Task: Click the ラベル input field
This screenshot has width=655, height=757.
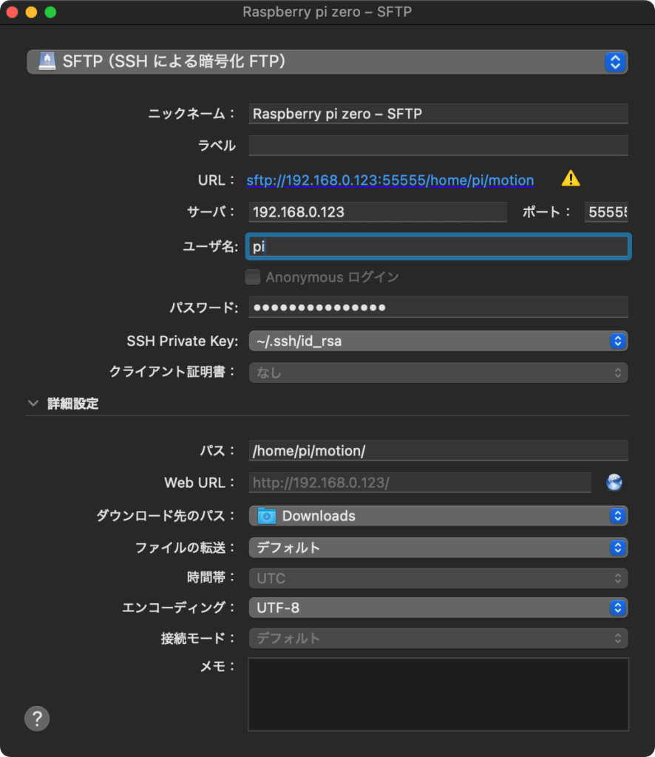Action: 438,146
